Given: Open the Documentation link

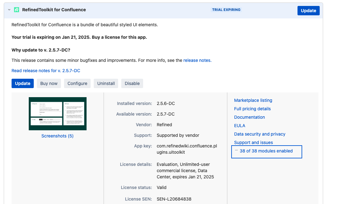Looking at the screenshot, I should point(249,117).
